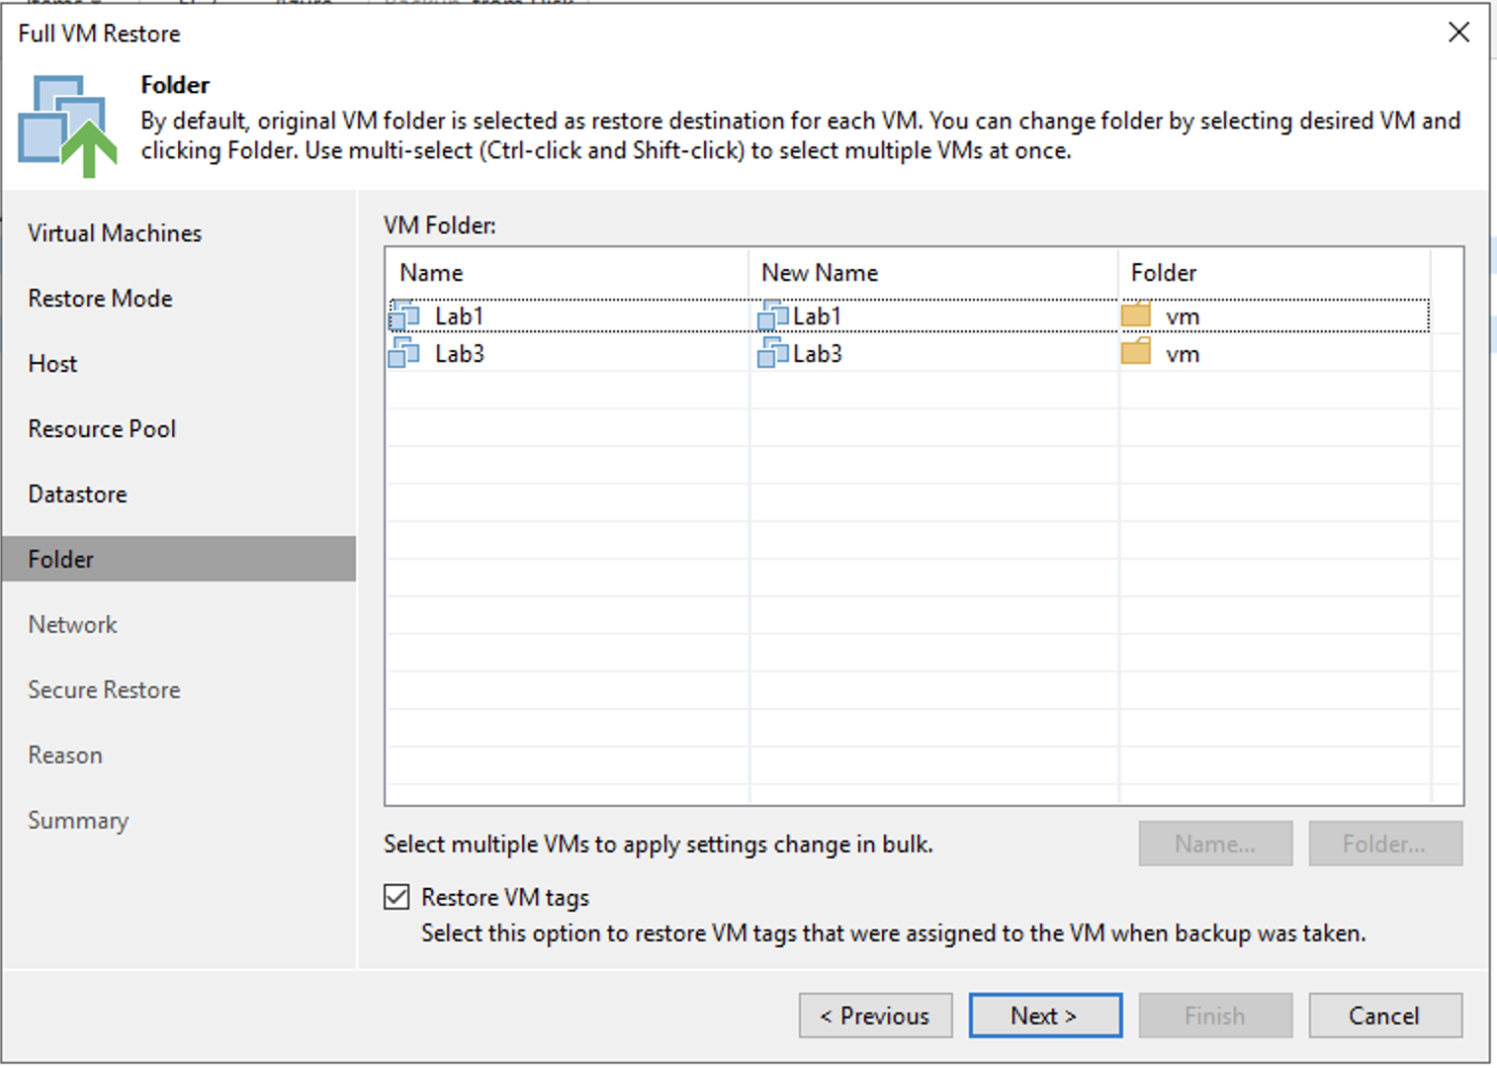Open the Resource Pool step
This screenshot has height=1068, width=1497.
coord(102,429)
